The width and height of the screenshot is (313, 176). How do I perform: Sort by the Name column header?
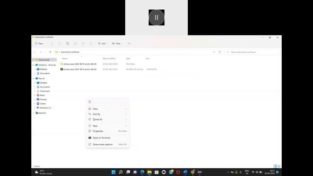click(65, 59)
